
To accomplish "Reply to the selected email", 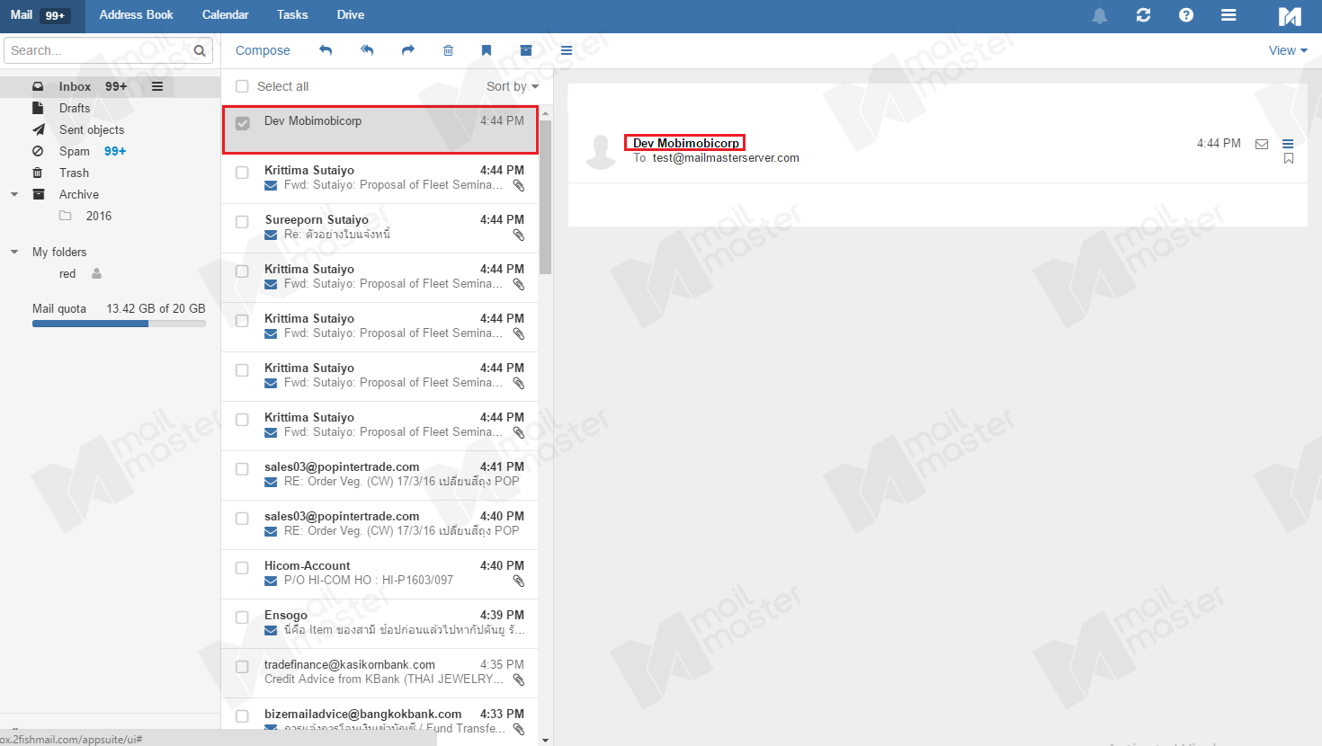I will pos(326,50).
